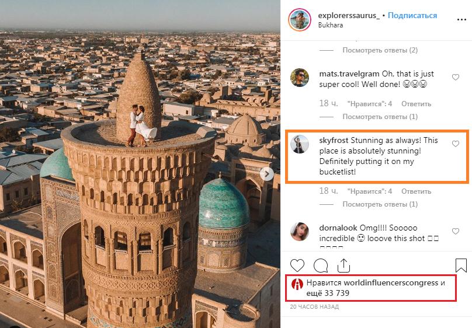Expand replies under mats.travelgram's comment
This screenshot has width=472, height=328.
pos(380,117)
